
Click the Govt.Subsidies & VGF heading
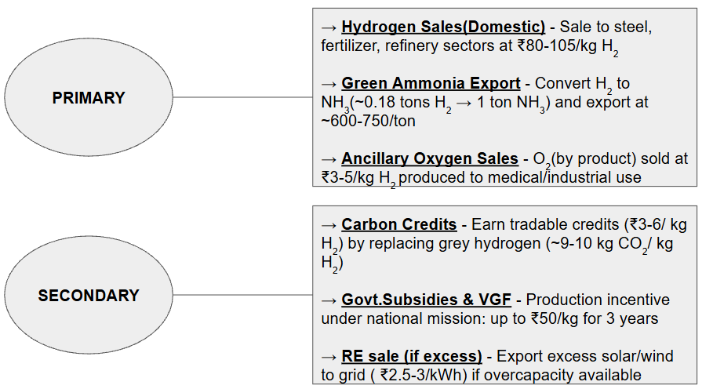click(x=426, y=300)
